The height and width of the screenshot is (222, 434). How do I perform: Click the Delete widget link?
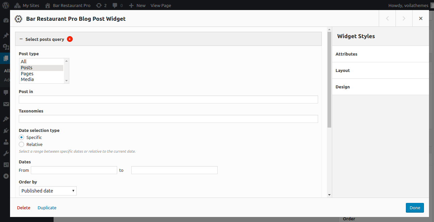point(24,208)
